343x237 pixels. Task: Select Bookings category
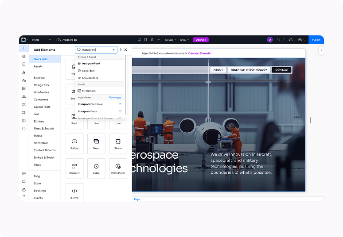click(x=40, y=191)
